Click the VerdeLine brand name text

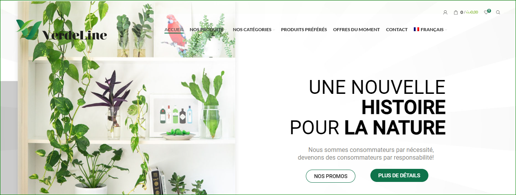[75, 35]
